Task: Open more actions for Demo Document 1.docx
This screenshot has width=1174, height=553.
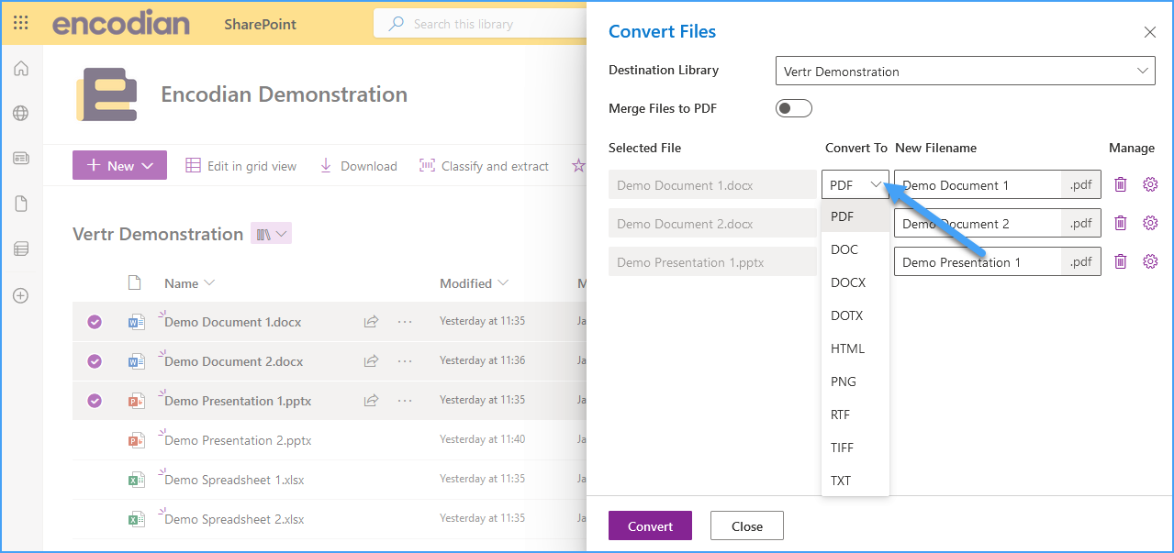Action: pyautogui.click(x=405, y=322)
